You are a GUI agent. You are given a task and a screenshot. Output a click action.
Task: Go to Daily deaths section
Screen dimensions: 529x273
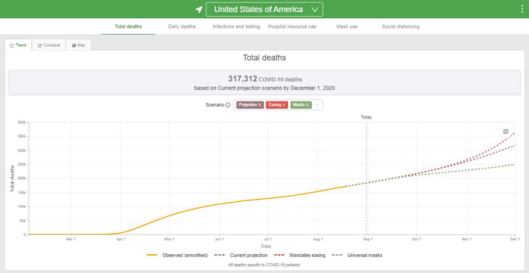coord(182,26)
